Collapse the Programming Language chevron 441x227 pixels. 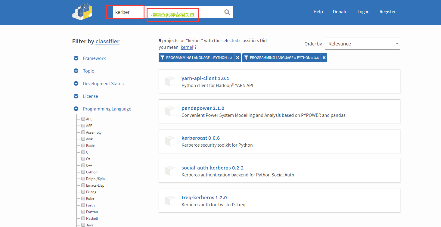(76, 109)
